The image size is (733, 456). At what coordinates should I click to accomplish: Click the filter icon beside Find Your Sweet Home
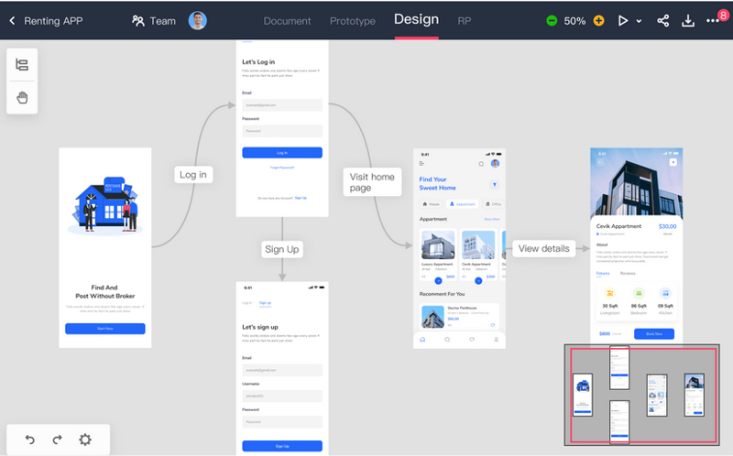coord(495,185)
